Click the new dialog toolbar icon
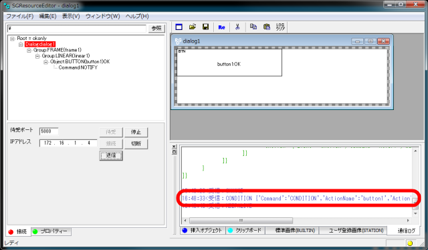 click(179, 27)
